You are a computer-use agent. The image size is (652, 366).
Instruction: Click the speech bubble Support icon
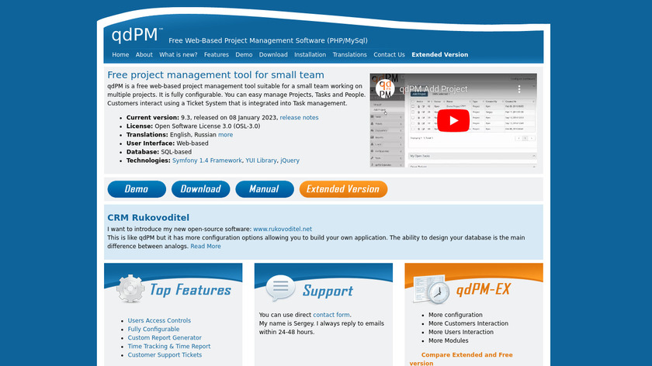click(281, 288)
